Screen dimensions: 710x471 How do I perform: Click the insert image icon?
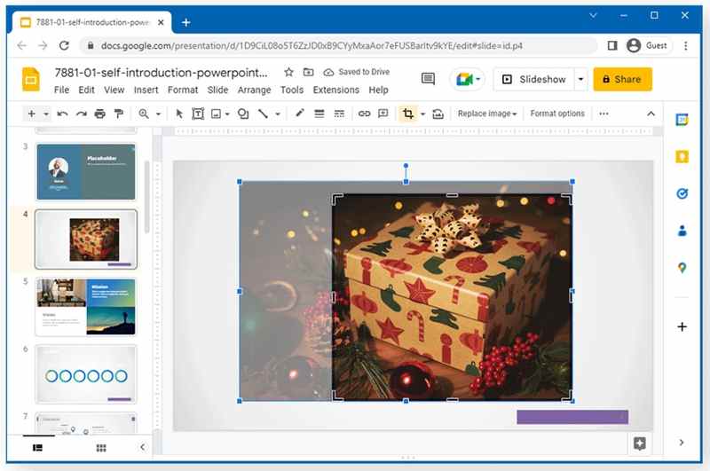(216, 114)
